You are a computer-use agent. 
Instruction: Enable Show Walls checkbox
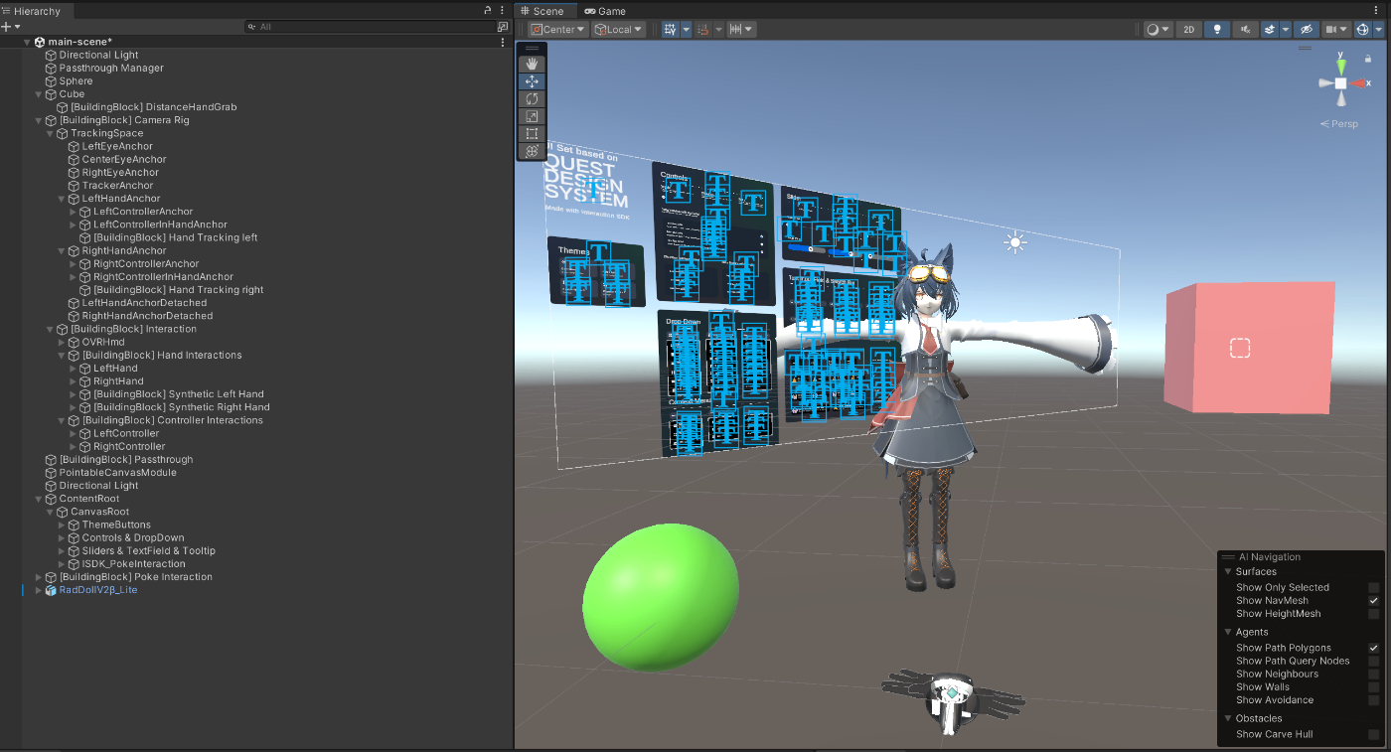click(x=1373, y=686)
